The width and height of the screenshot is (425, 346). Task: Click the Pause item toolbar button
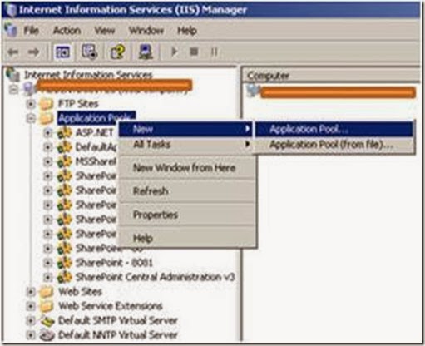click(215, 52)
